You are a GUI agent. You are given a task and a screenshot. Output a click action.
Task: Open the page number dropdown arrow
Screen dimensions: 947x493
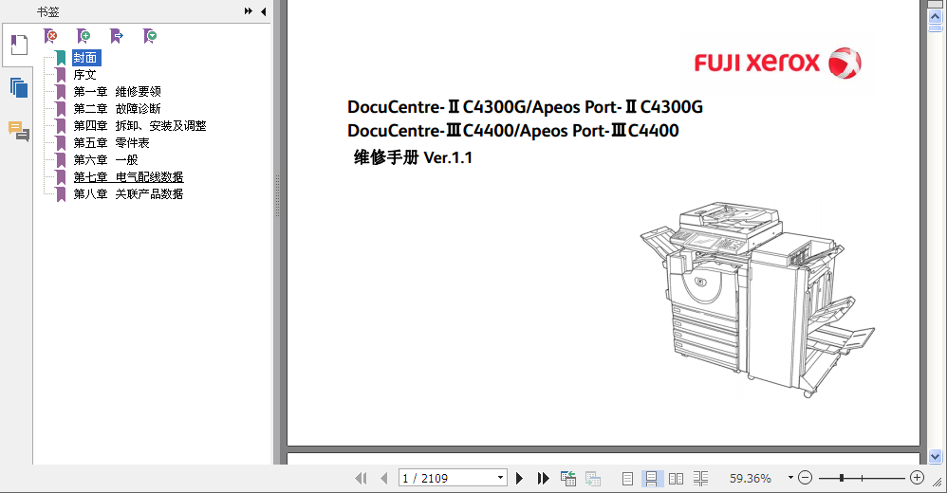pos(501,478)
